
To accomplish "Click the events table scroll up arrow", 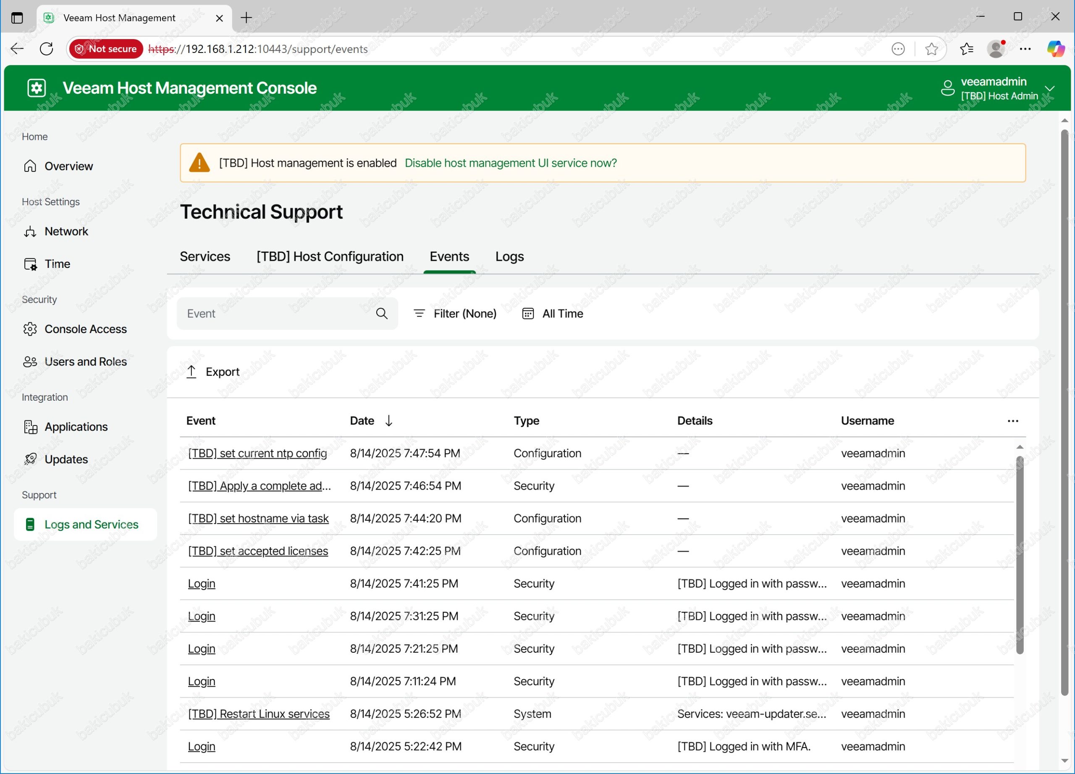I will (1020, 447).
